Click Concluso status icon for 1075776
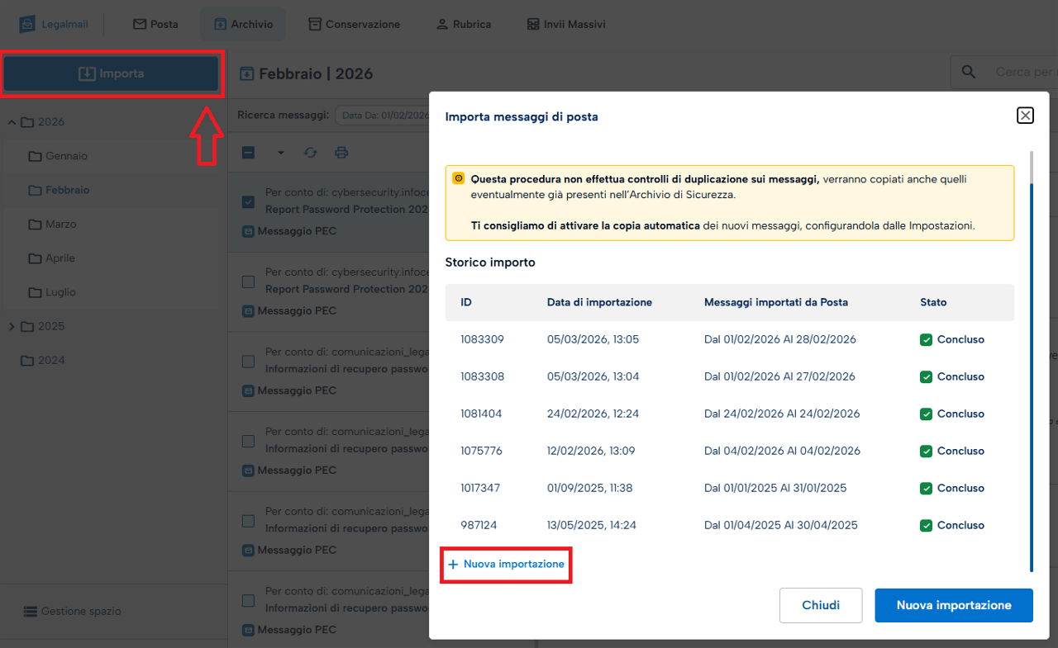 (926, 451)
